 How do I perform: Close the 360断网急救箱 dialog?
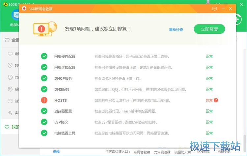(x=231, y=9)
